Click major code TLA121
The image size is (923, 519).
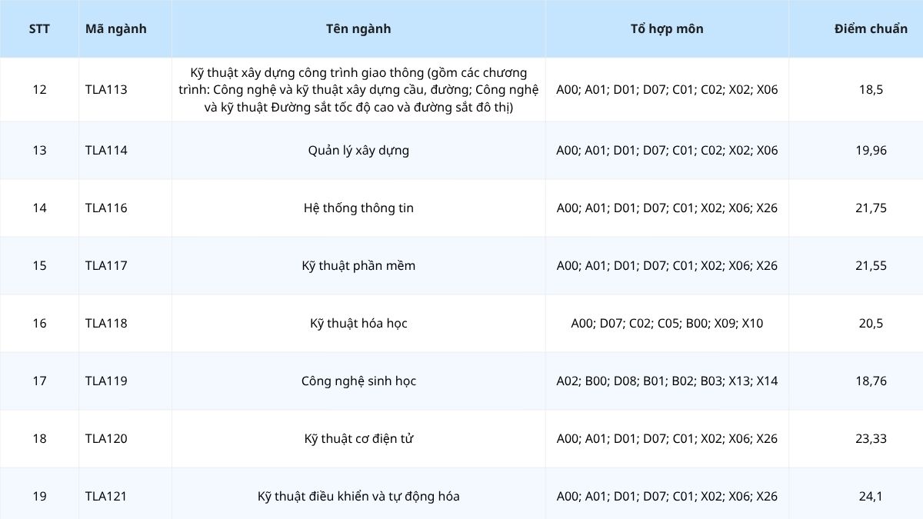106,496
